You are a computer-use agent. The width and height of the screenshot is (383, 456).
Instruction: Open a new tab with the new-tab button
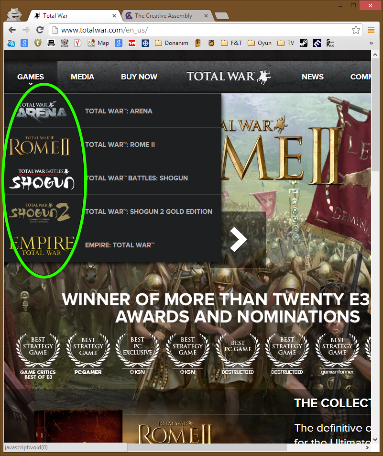pos(222,16)
